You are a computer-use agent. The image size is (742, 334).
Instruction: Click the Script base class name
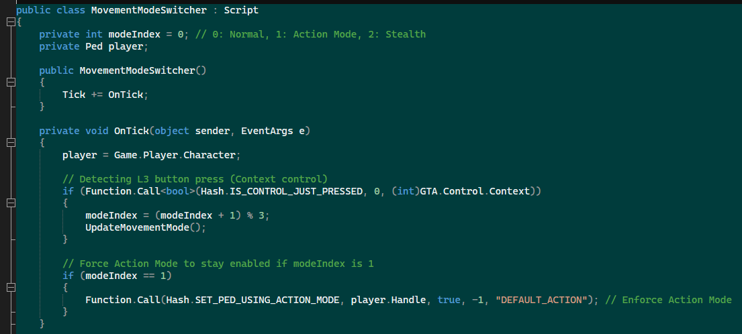[x=241, y=10]
